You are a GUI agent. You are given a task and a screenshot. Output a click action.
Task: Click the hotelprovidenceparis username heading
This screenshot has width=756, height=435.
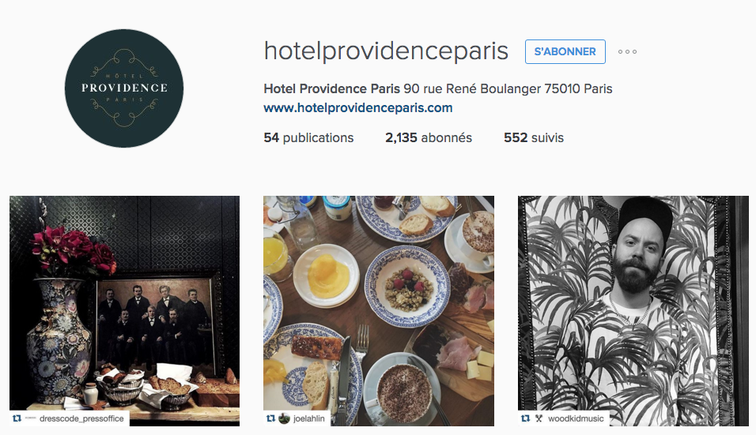[386, 51]
